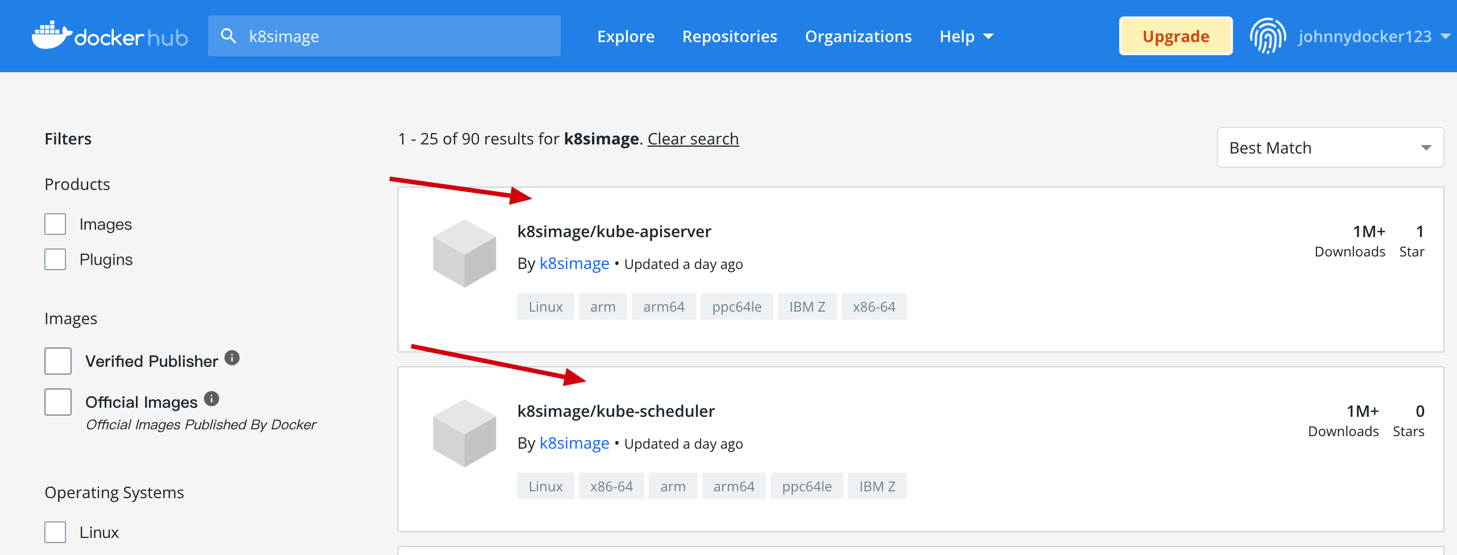Click the 1M+ Downloads count for kube-apiserver
1457x555 pixels.
coord(1350,241)
